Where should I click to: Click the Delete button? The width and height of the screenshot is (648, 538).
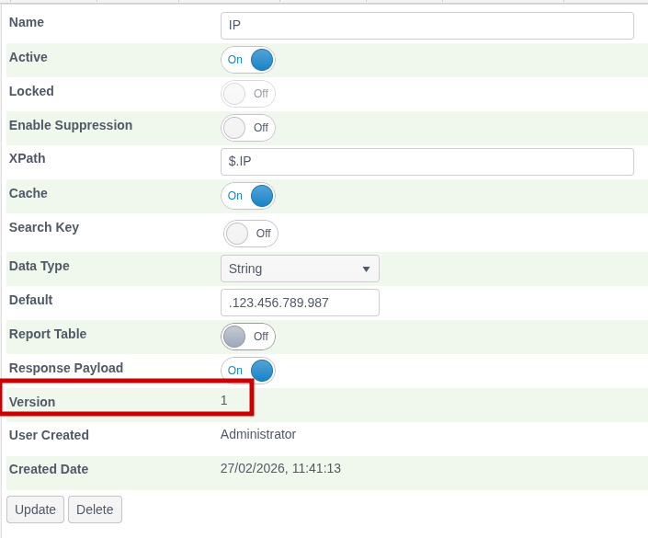tap(95, 509)
